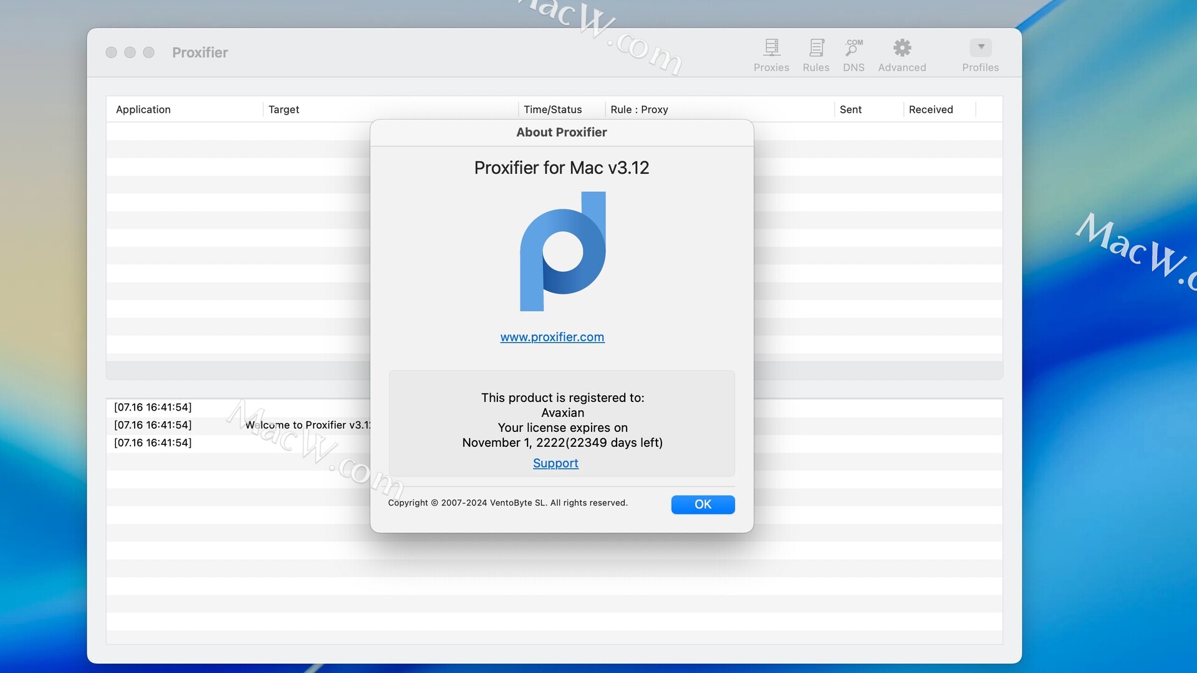Open the DNS settings icon

853,54
